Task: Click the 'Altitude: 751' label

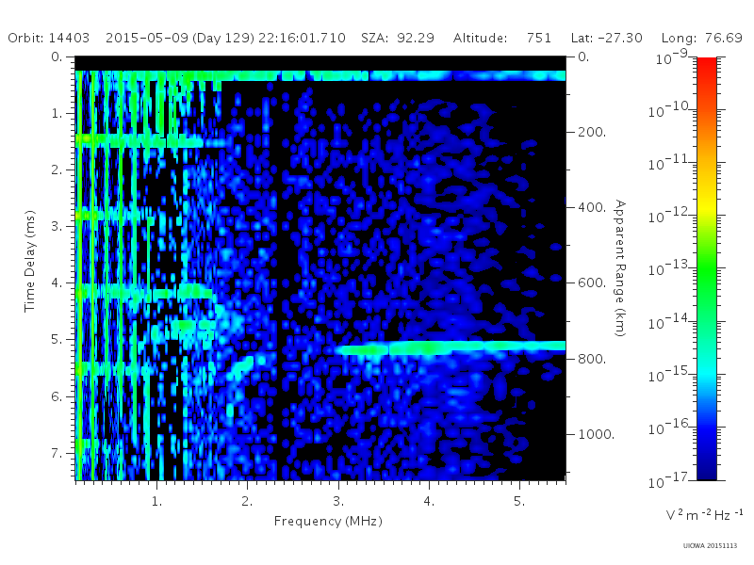Action: tap(502, 38)
